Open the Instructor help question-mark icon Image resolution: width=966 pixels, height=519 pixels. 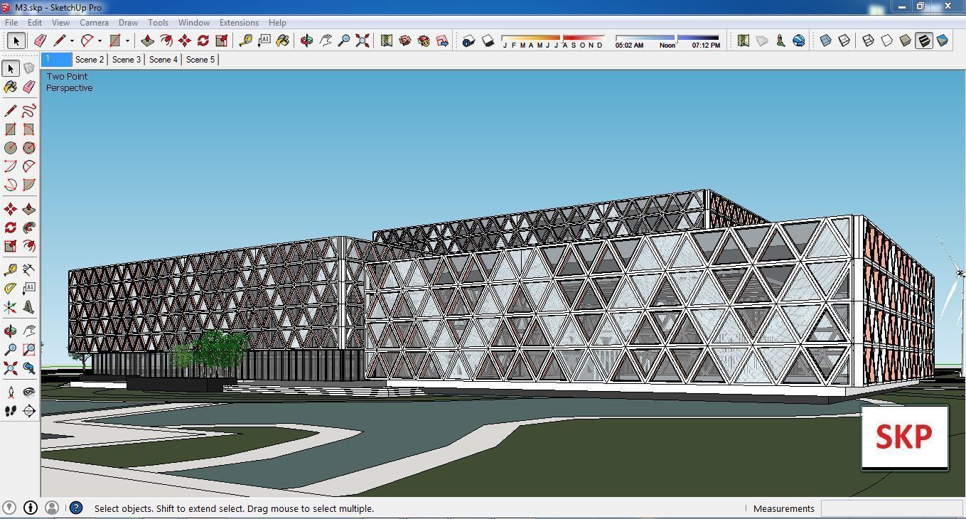pos(76,508)
